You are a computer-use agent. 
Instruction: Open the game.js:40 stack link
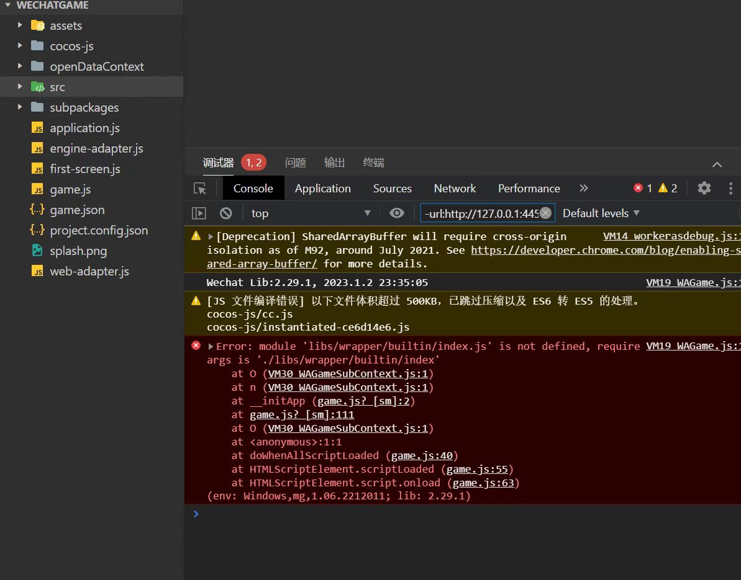422,455
